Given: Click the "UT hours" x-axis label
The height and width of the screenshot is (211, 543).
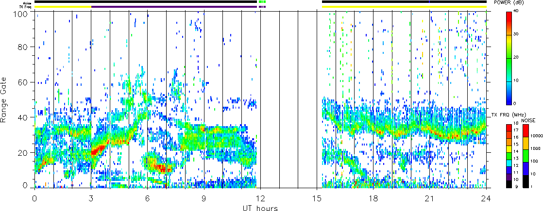Looking at the screenshot, I should (x=260, y=208).
